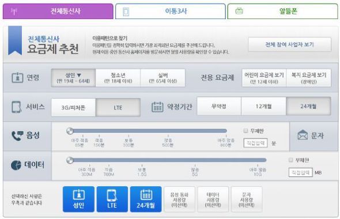Click the phone icon in 이동3사 tab
The height and width of the screenshot is (219, 340).
click(126, 12)
